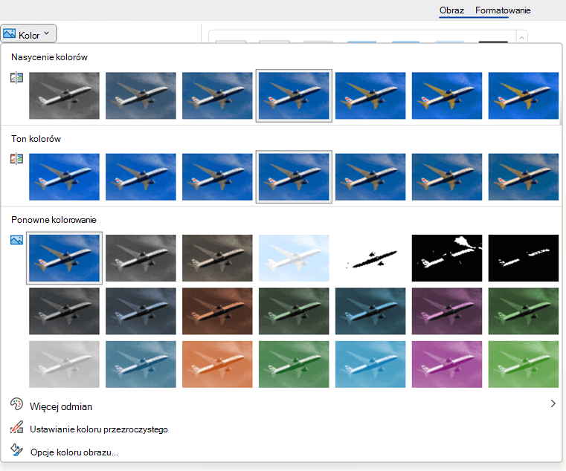Image resolution: width=566 pixels, height=471 pixels.
Task: Choose the light magenta recolor thumbnail
Action: [447, 364]
